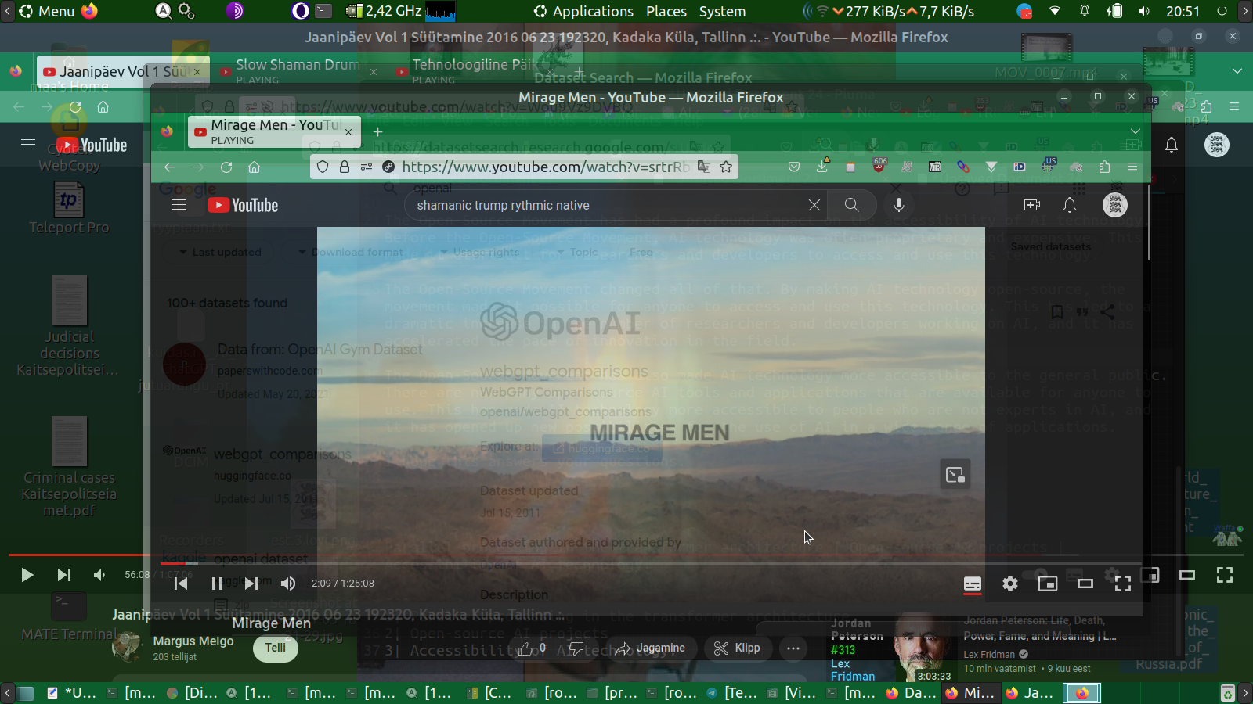
Task: Toggle theater mode in Jaanipäev player
Action: coord(1187,575)
